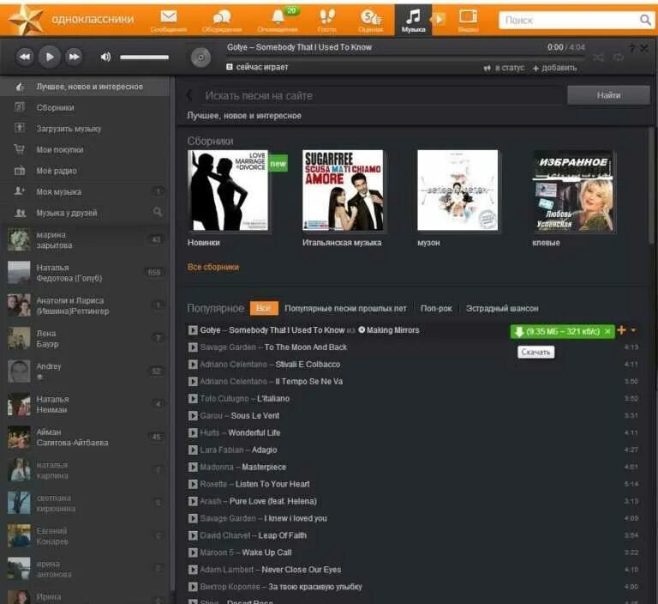Add Gotye song with orange plus
The image size is (658, 604).
click(622, 330)
